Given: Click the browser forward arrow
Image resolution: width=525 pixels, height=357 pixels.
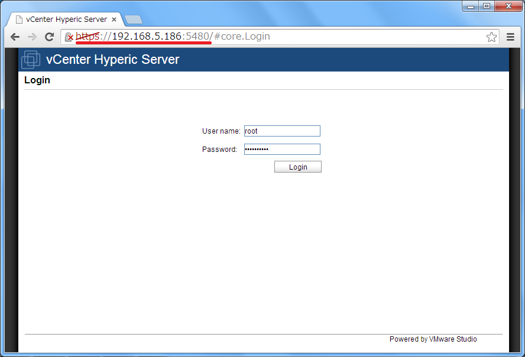Looking at the screenshot, I should pos(32,37).
